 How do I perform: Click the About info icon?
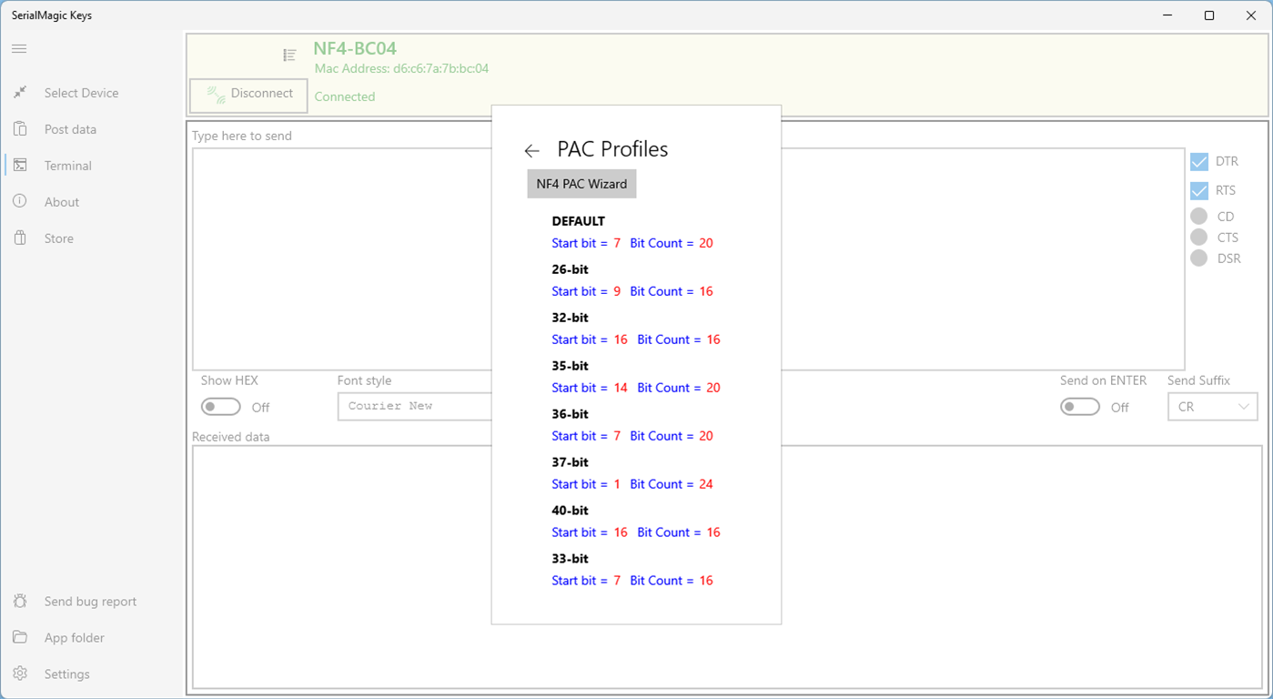pyautogui.click(x=20, y=202)
